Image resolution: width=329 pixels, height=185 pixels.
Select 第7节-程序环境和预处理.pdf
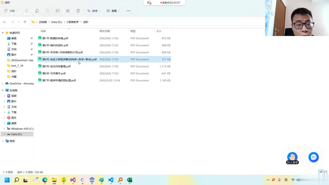click(x=104, y=80)
